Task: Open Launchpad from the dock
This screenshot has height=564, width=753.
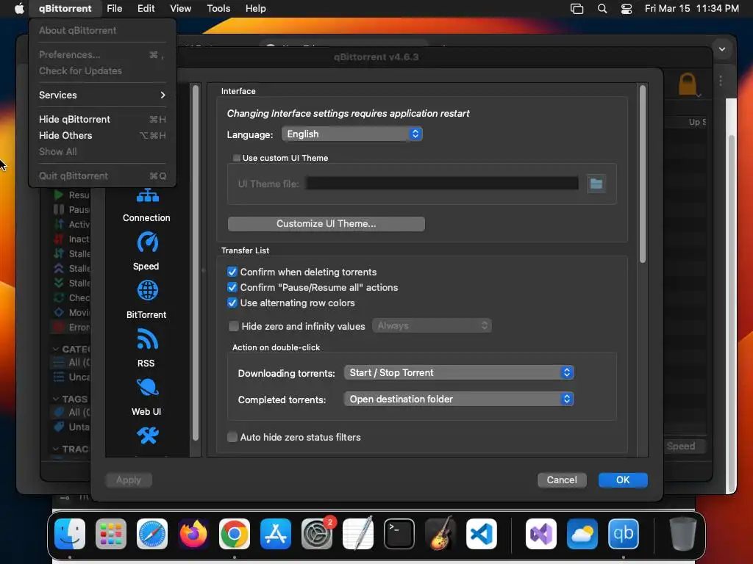Action: [x=111, y=534]
